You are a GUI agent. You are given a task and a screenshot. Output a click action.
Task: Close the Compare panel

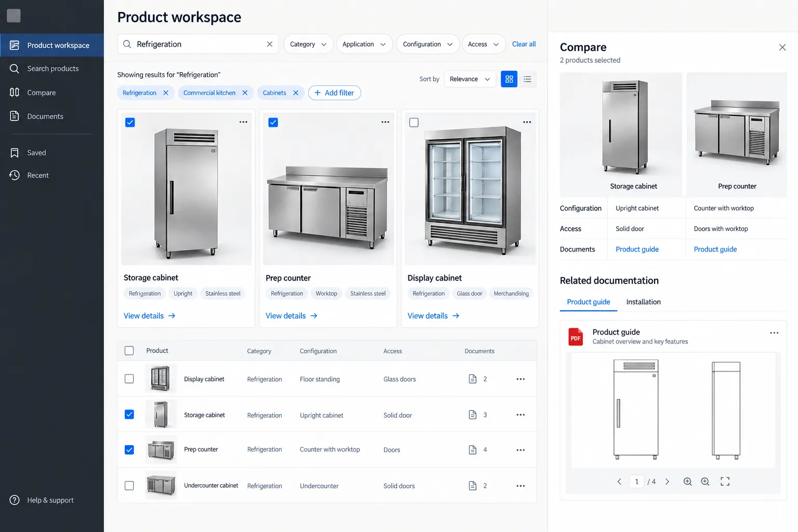pos(782,47)
